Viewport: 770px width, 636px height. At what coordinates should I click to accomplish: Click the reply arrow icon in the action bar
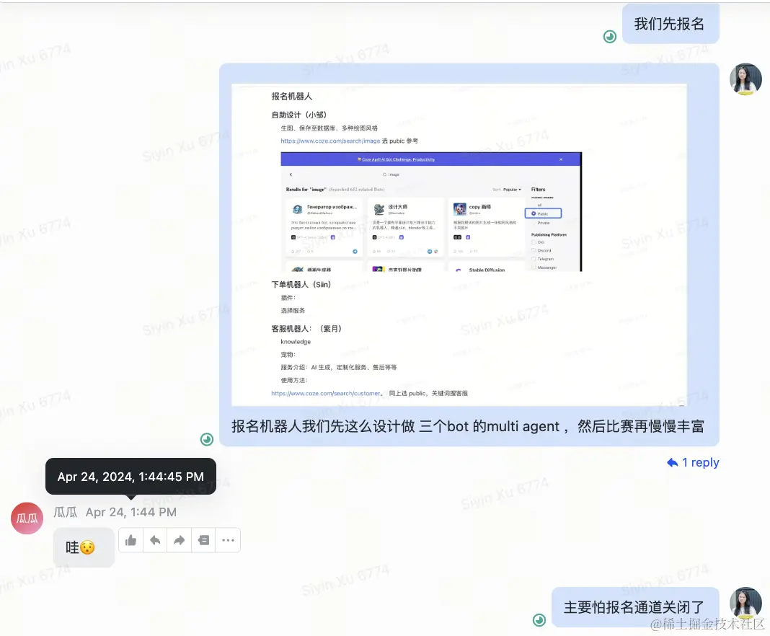pos(155,539)
